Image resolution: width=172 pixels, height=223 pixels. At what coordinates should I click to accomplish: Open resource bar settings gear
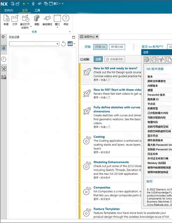3,37
